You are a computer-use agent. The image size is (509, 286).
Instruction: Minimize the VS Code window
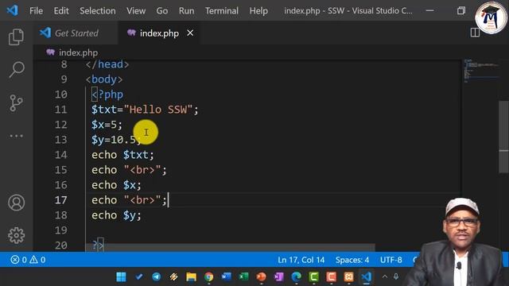coord(429,10)
